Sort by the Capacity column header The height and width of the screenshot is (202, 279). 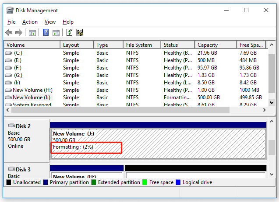pyautogui.click(x=215, y=45)
